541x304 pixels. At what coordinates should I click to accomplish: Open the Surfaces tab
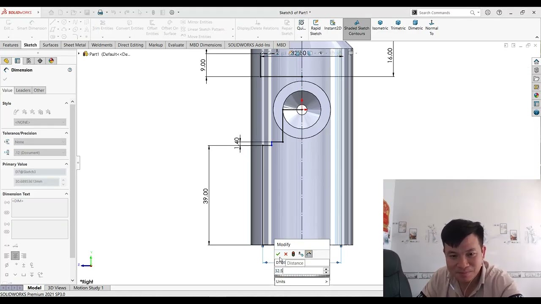tap(50, 45)
